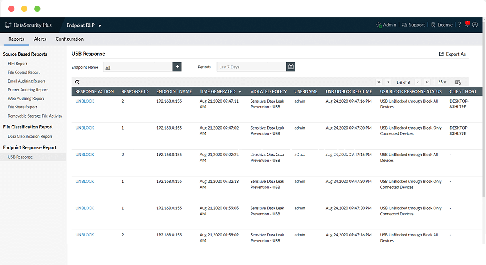The width and height of the screenshot is (486, 265).
Task: Go to next page of results
Action: click(x=418, y=82)
